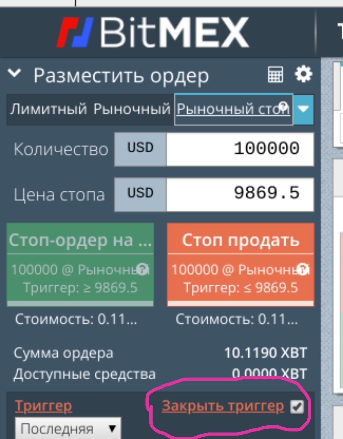Open the order type dropdown arrow

pyautogui.click(x=304, y=109)
